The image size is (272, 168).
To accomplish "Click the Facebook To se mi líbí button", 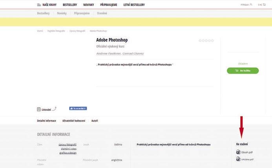I will point(78,108).
